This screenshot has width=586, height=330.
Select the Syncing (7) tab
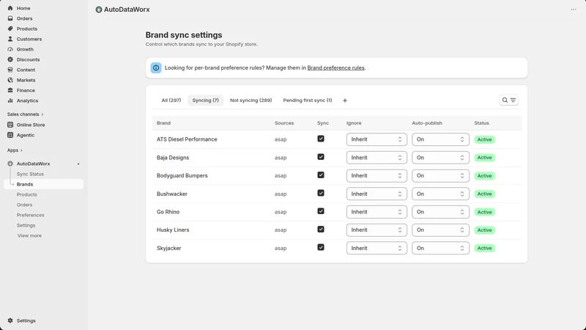(x=206, y=100)
